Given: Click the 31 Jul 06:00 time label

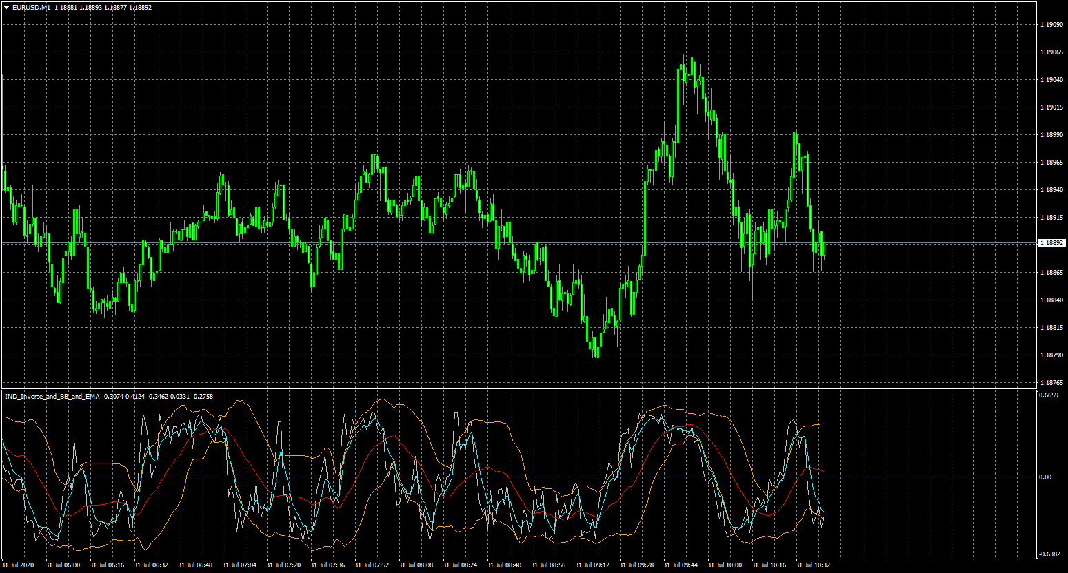Looking at the screenshot, I should [x=63, y=565].
